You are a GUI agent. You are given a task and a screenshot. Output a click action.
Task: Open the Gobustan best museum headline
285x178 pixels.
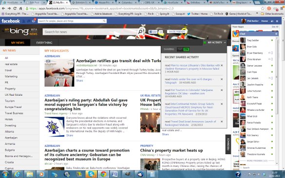(x=87, y=155)
